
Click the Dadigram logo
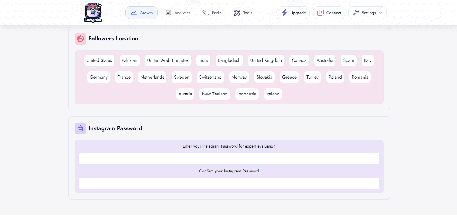[x=93, y=13]
